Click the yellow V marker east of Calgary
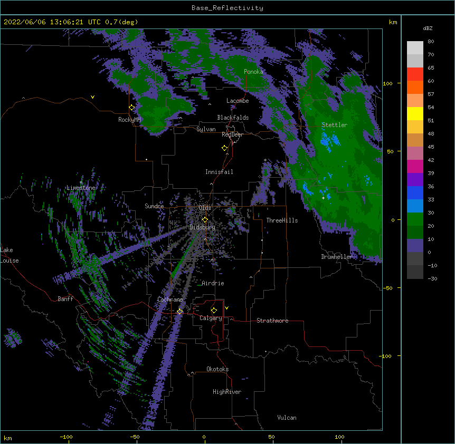This screenshot has height=444, width=455. pos(226,308)
